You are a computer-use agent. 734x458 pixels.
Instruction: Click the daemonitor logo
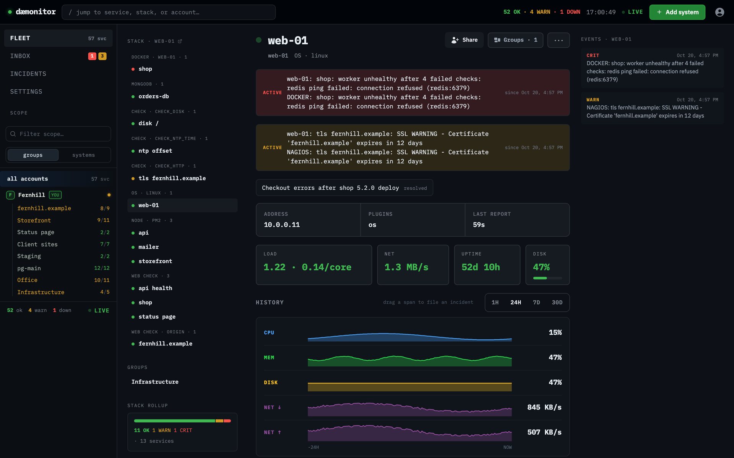pos(32,12)
